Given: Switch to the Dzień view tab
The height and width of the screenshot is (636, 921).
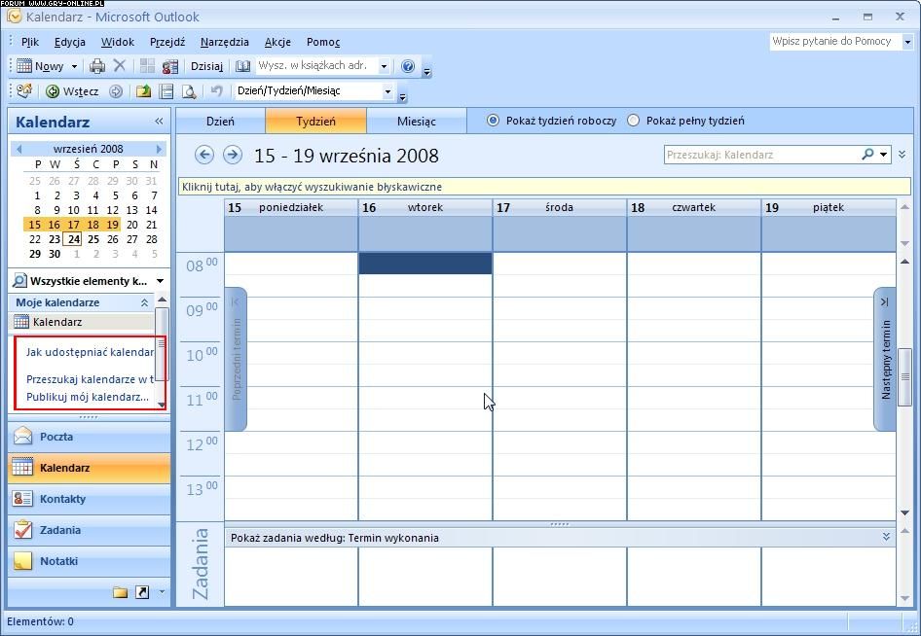Looking at the screenshot, I should click(220, 121).
